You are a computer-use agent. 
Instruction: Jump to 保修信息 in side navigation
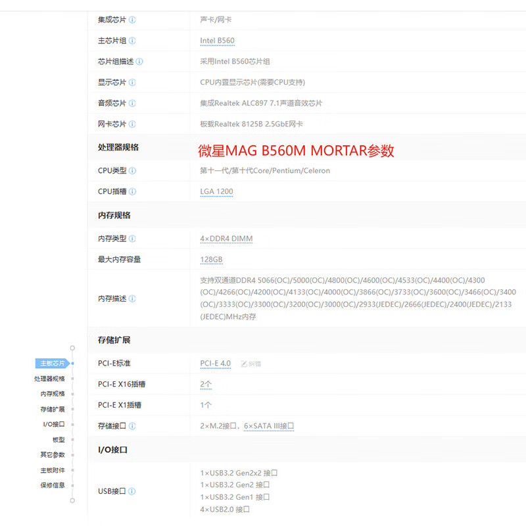(53, 485)
